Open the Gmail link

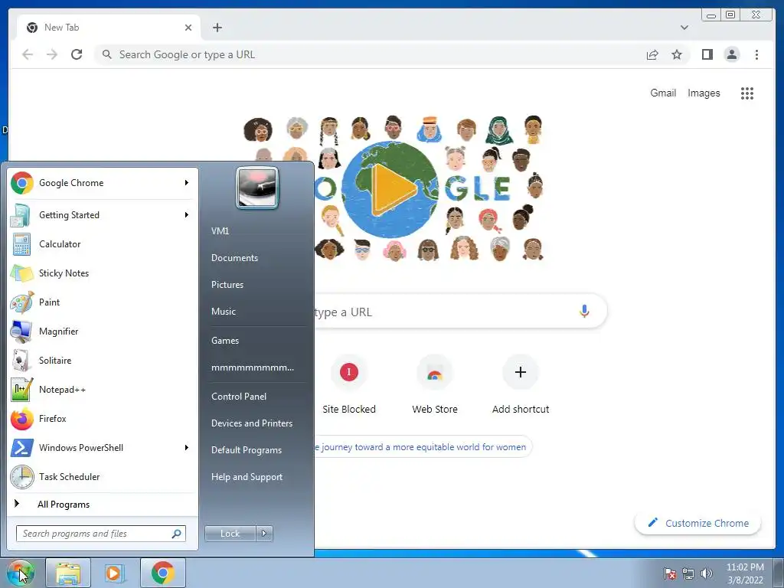pos(663,93)
